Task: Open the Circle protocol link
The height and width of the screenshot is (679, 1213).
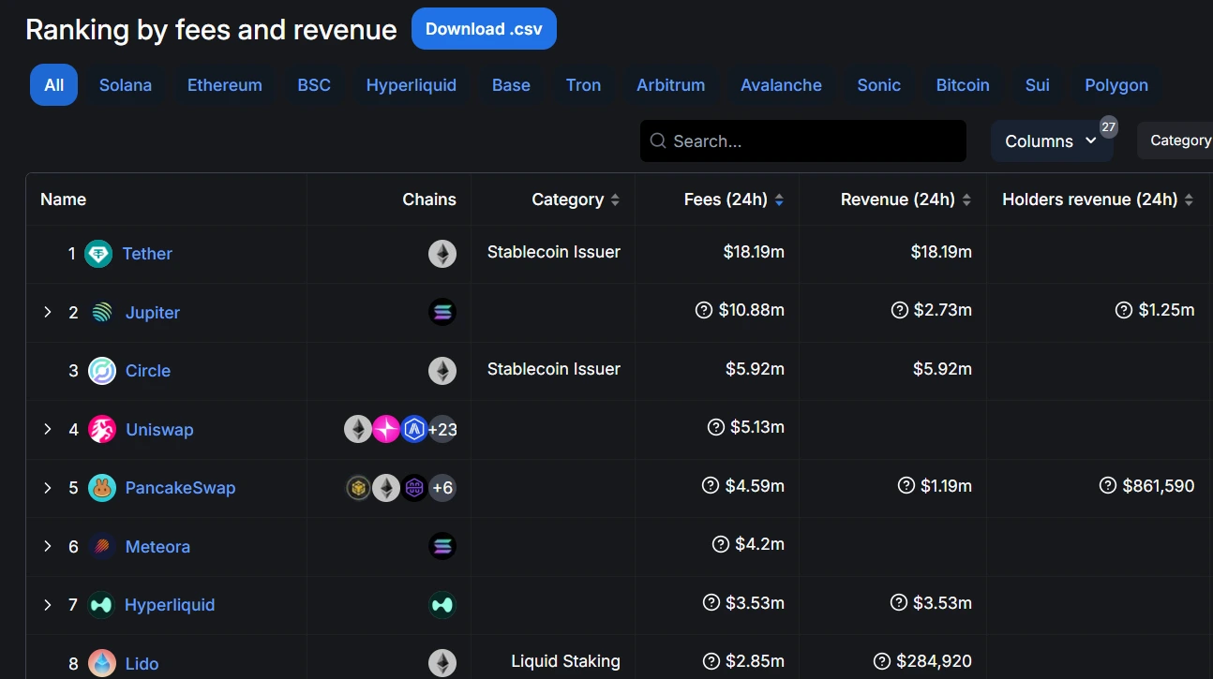Action: pos(148,371)
